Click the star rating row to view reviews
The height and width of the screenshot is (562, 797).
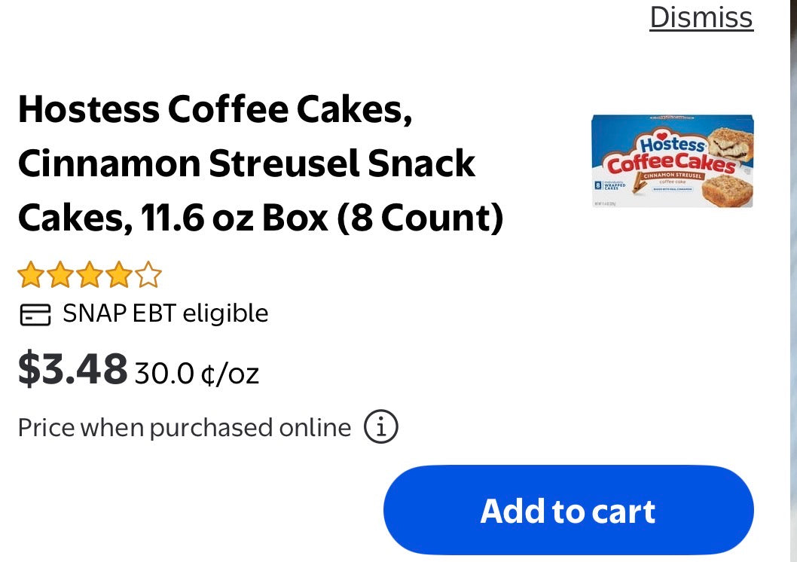(89, 275)
